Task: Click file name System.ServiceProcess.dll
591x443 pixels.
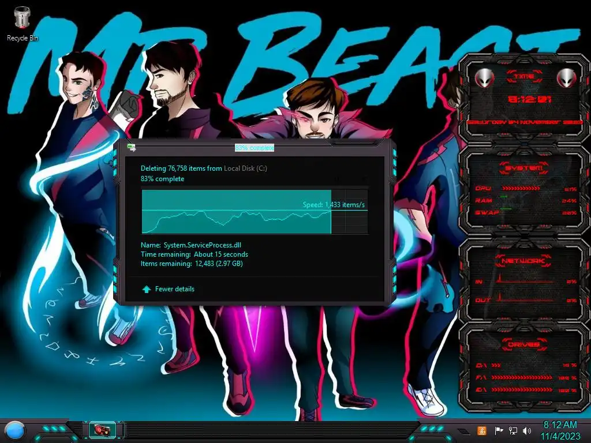Action: [203, 245]
